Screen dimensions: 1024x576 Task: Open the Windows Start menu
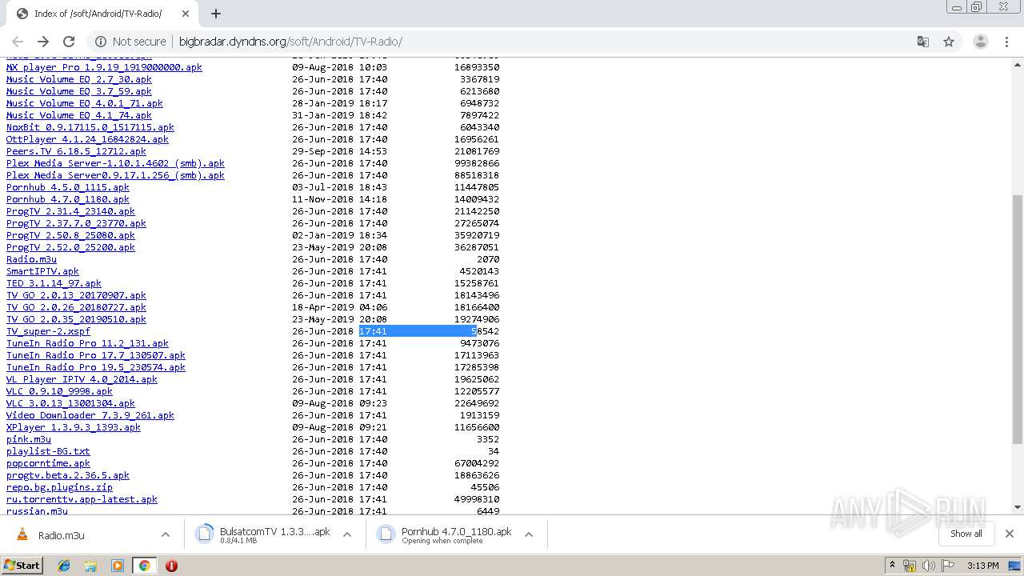[x=22, y=565]
